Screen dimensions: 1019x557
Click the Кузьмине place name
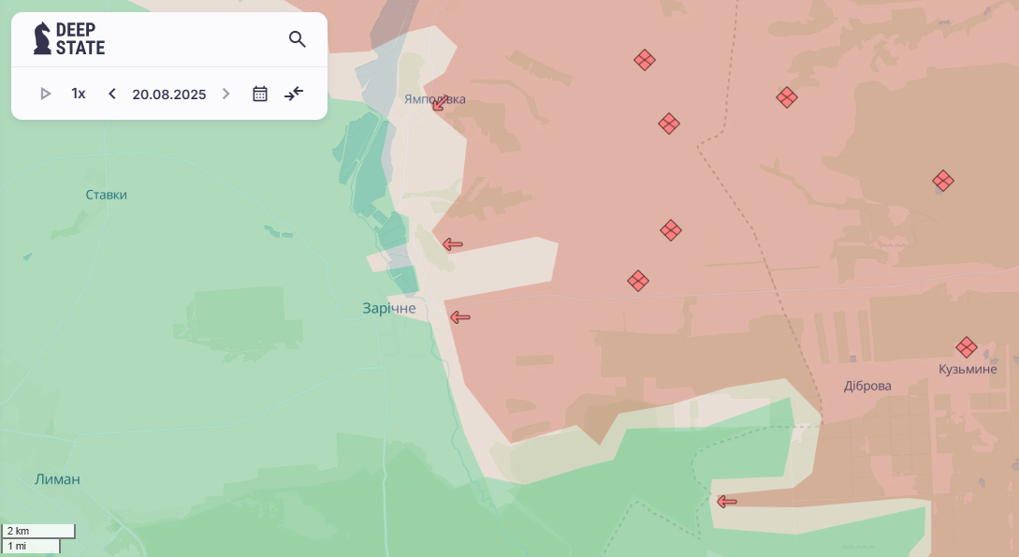tap(968, 369)
